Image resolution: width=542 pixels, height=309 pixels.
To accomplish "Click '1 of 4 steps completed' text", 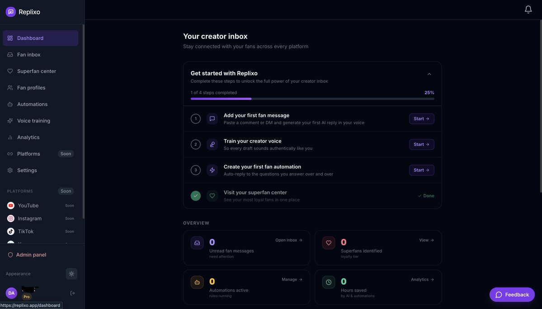I will click(x=214, y=93).
